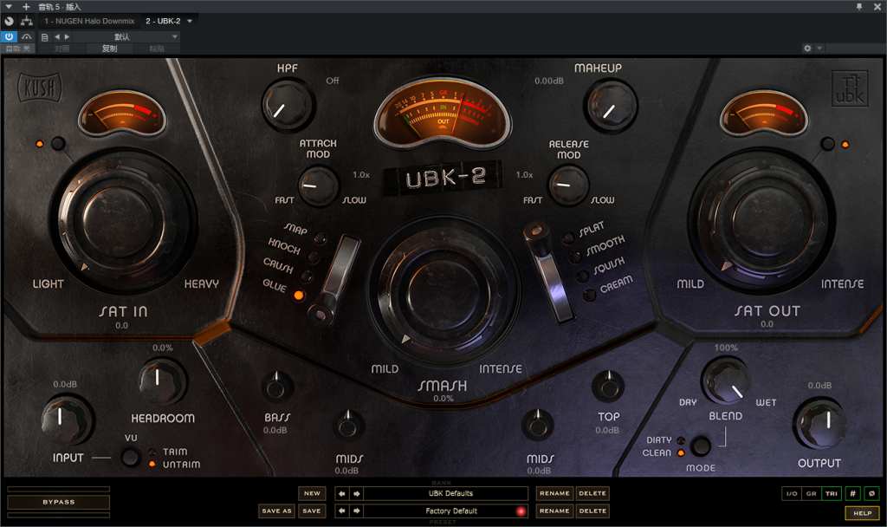Screen dimensions: 887x527
Task: Delete the Factory Default preset
Action: (x=592, y=511)
